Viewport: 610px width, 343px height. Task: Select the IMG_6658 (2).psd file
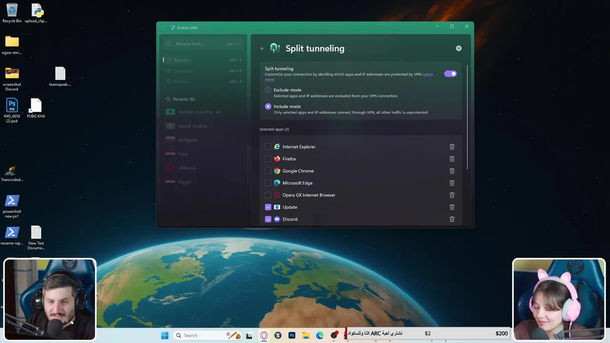[x=12, y=111]
